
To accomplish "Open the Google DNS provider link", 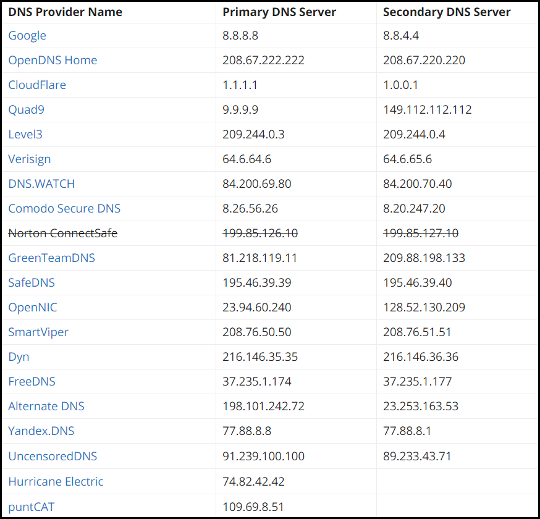I will tap(27, 36).
